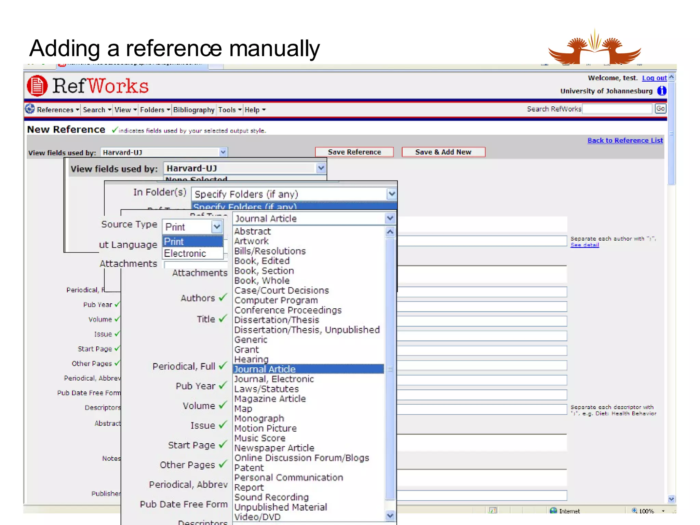Screen dimensions: 700x525
Task: Select Print in Source Type list
Action: (x=193, y=242)
